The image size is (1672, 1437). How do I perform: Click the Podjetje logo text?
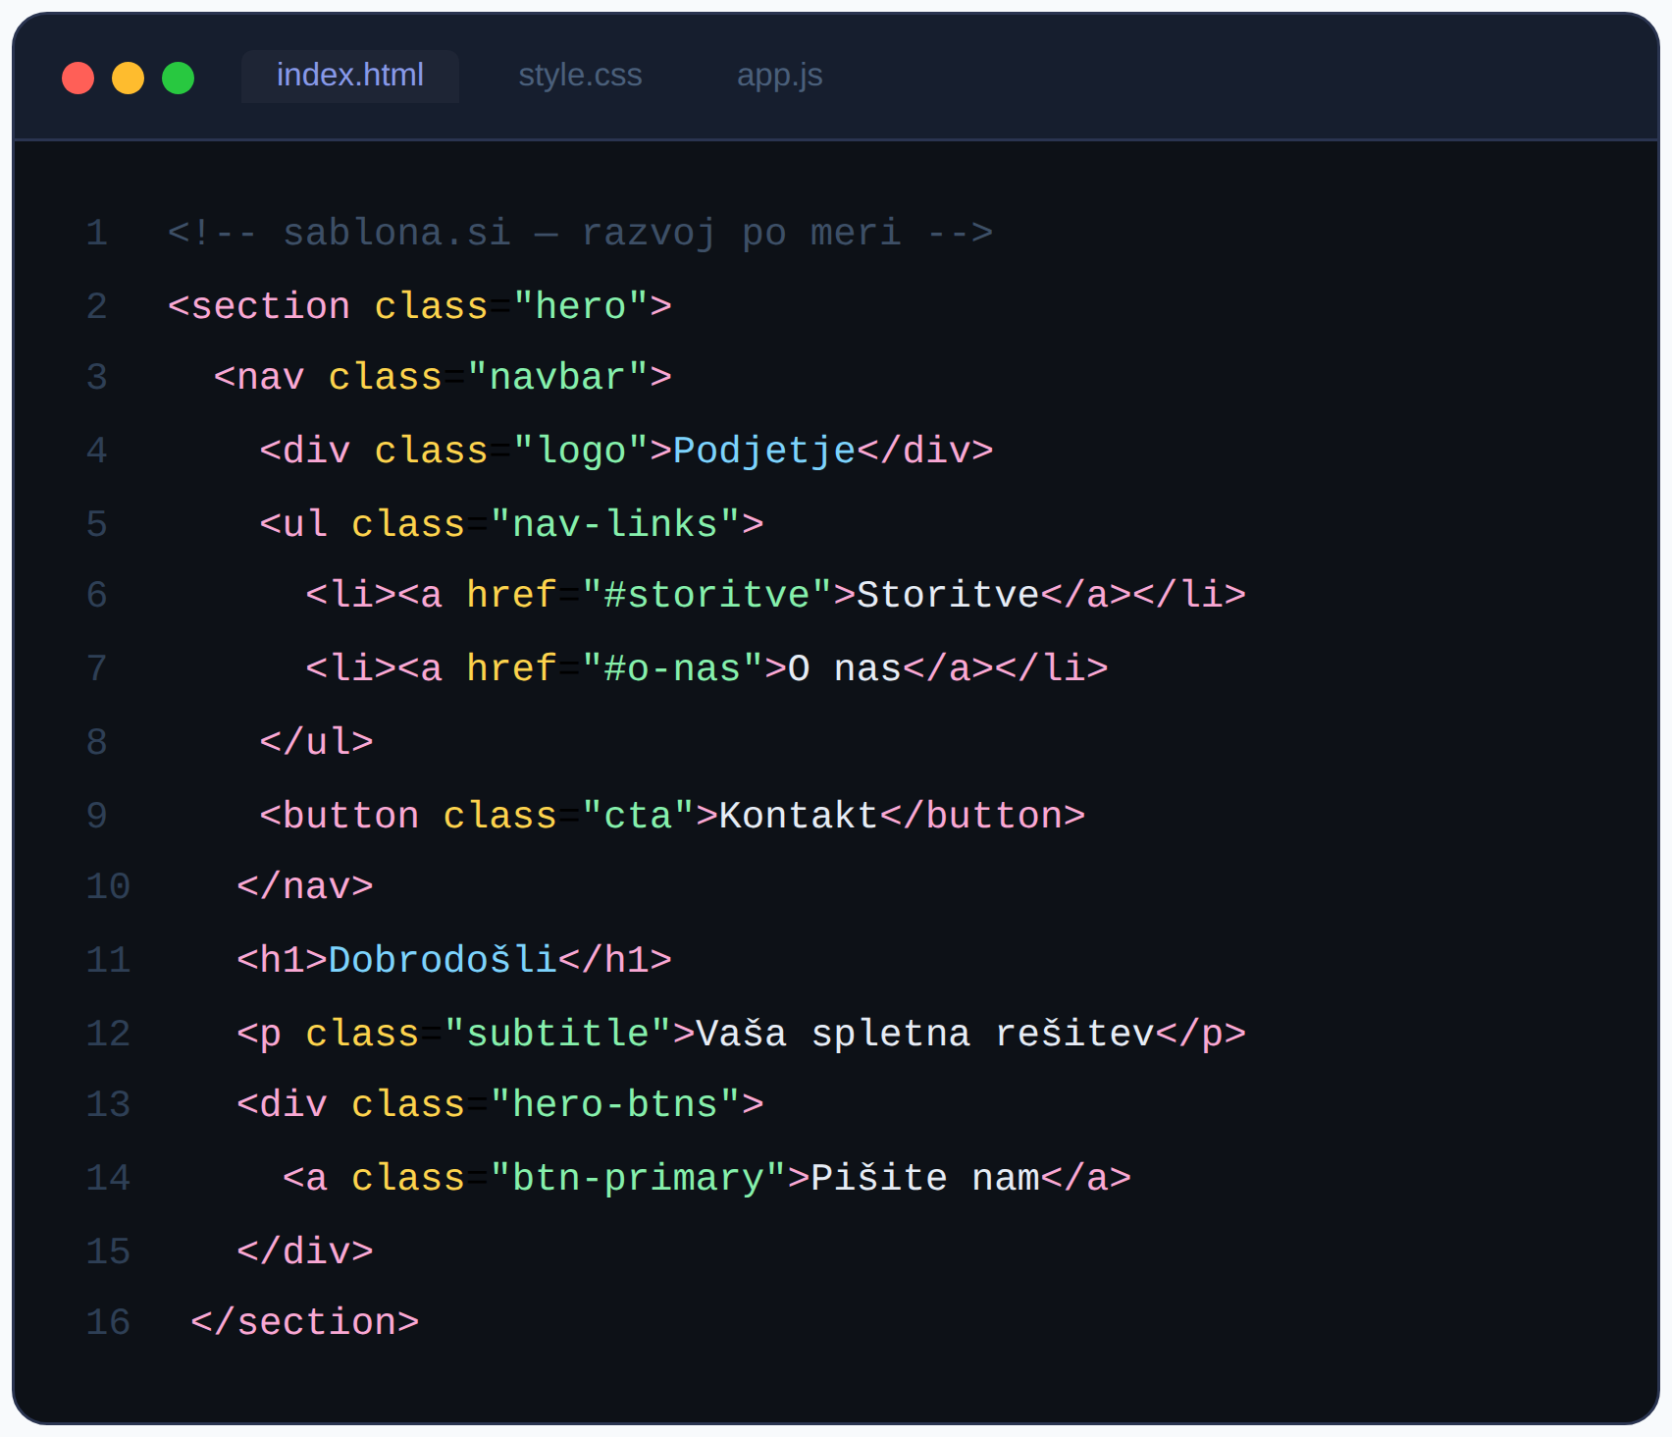764,451
